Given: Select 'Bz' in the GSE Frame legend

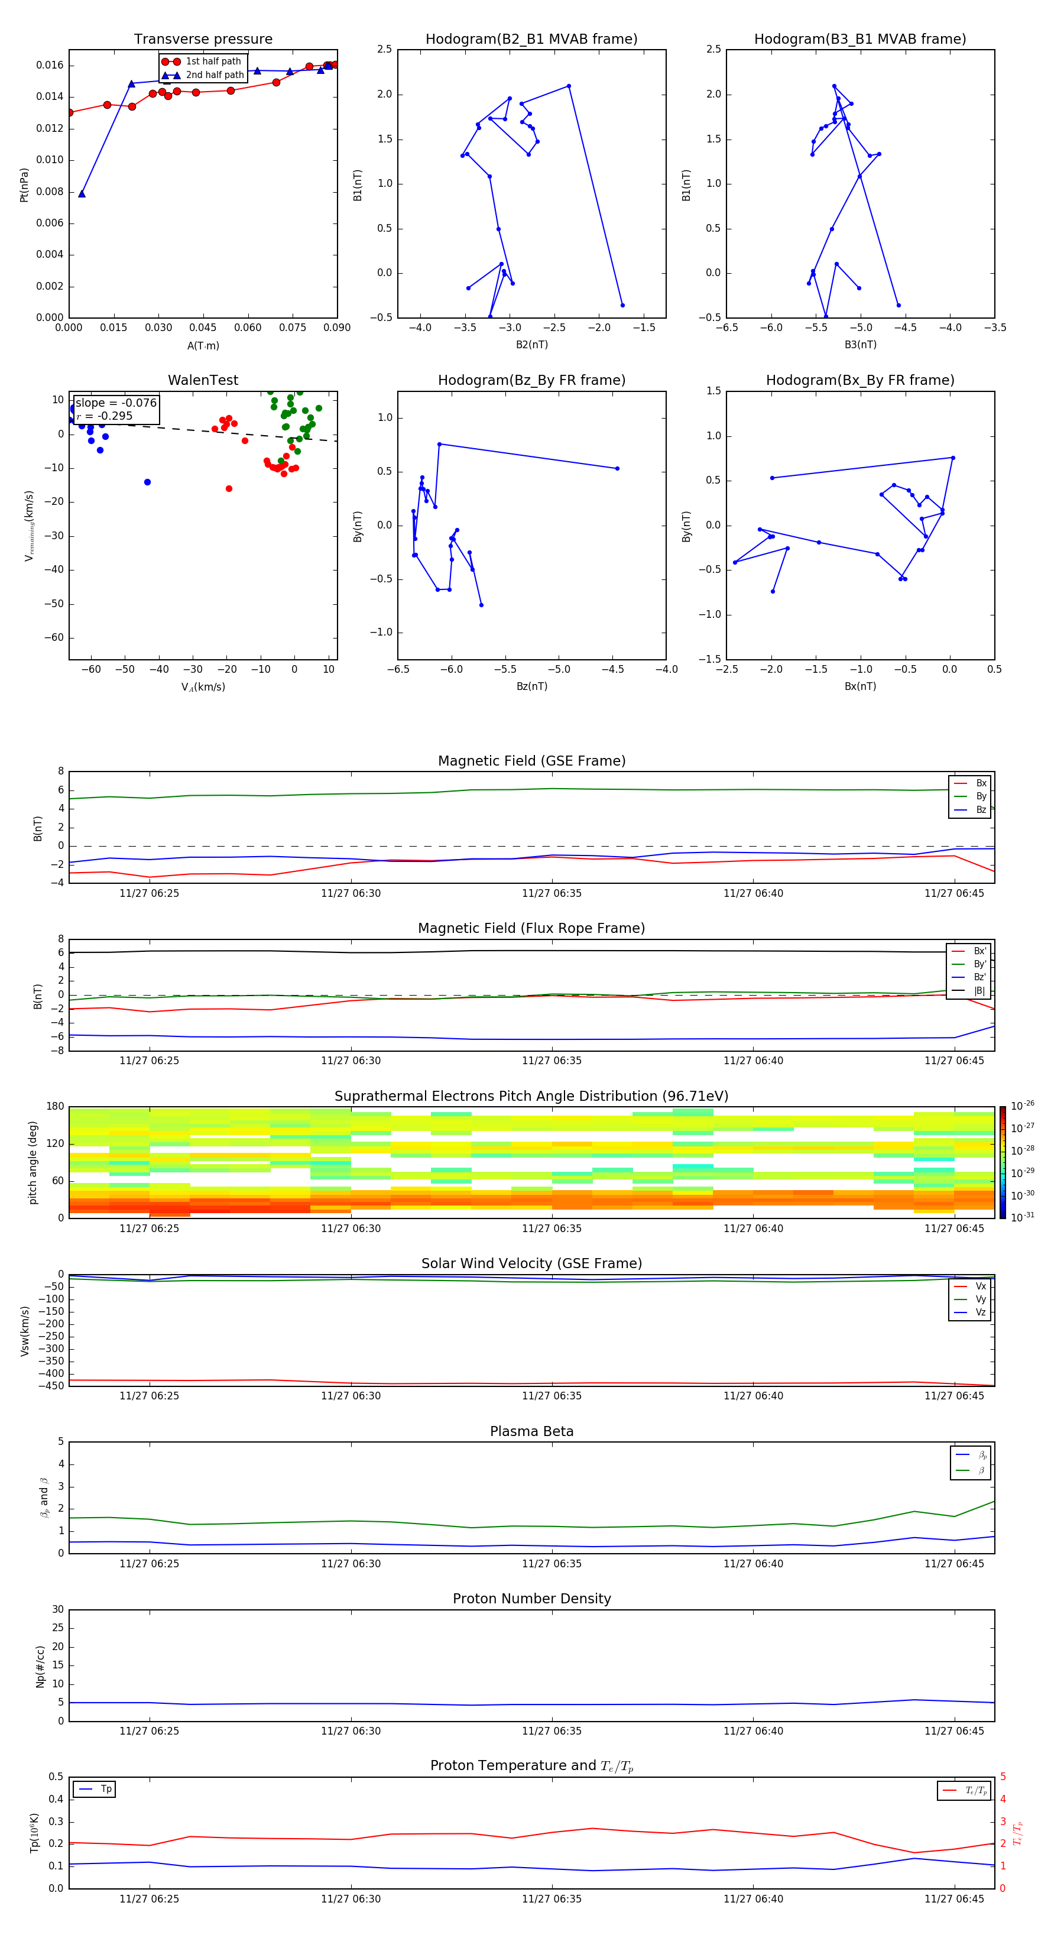Looking at the screenshot, I should (971, 809).
